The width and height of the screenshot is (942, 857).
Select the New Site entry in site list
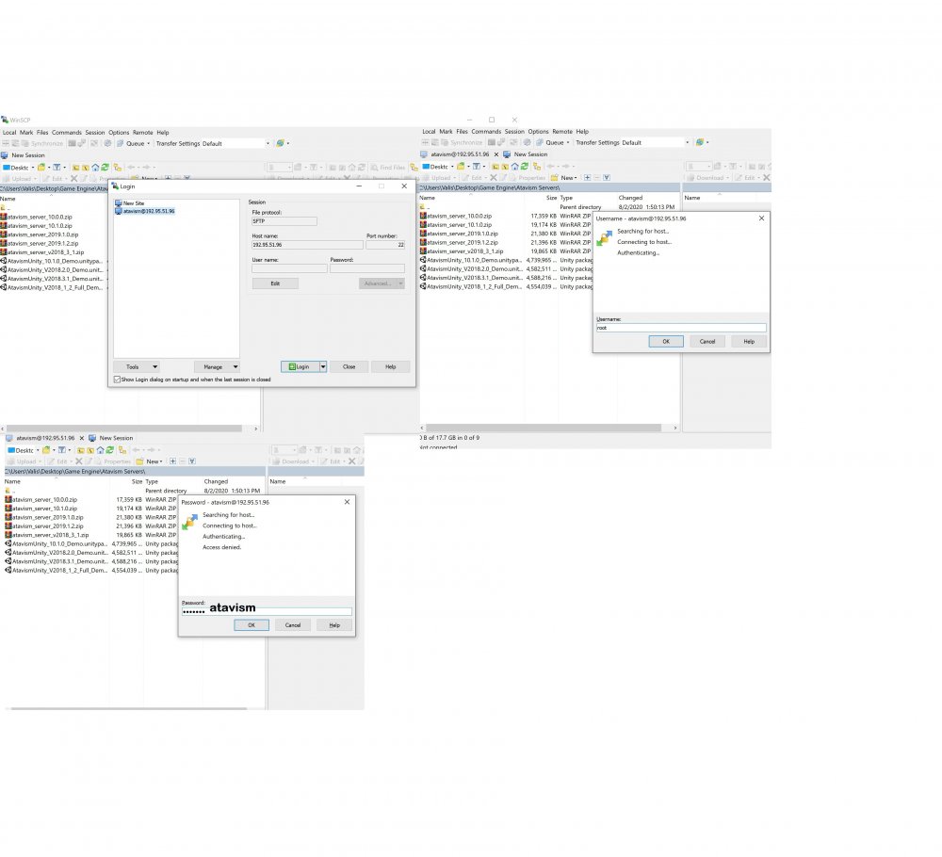[136, 202]
